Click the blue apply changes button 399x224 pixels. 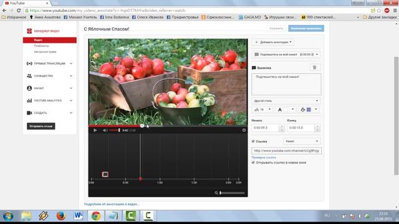click(x=306, y=29)
